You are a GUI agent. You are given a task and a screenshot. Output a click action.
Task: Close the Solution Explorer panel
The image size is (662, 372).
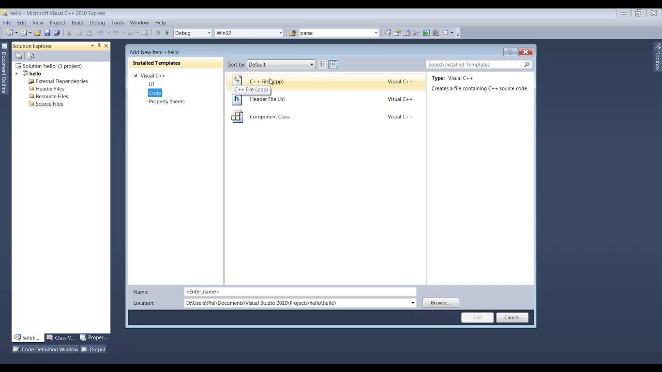tap(106, 45)
